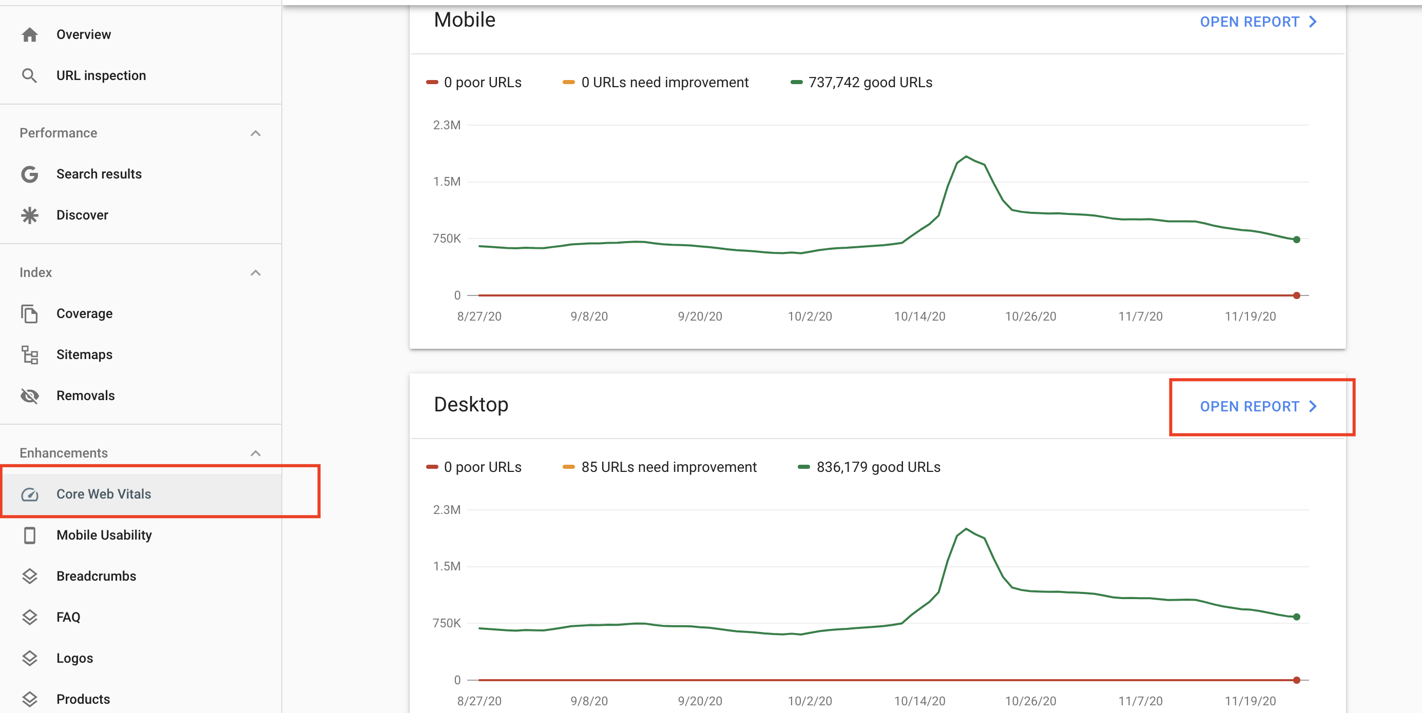The image size is (1422, 713).
Task: Click the Coverage pages icon
Action: 29,314
